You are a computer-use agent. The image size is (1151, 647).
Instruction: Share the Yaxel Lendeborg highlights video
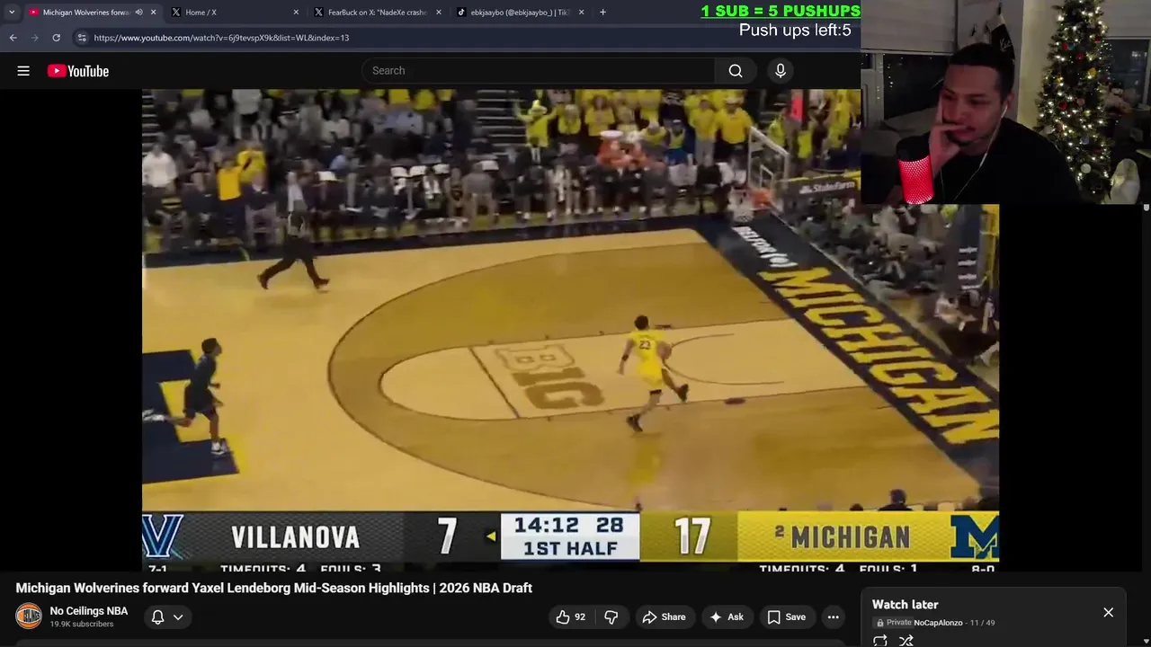pyautogui.click(x=664, y=616)
